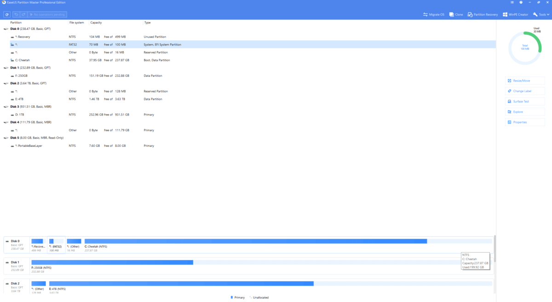The image size is (552, 302).
Task: Click the Disk 0 drive icon in list
Action: pyautogui.click(x=6, y=29)
